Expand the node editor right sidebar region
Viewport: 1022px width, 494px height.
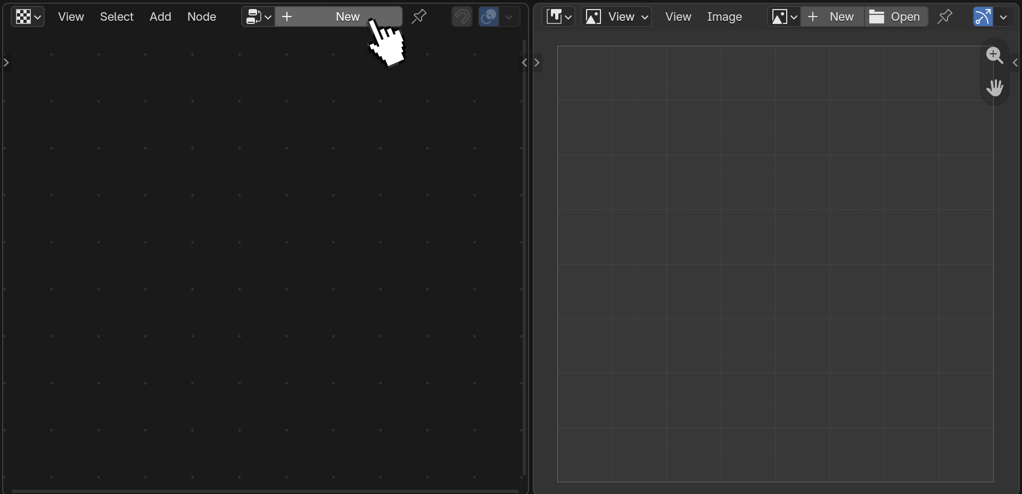click(524, 63)
